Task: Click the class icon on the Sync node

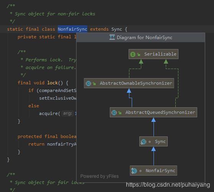Action: (x=144, y=142)
